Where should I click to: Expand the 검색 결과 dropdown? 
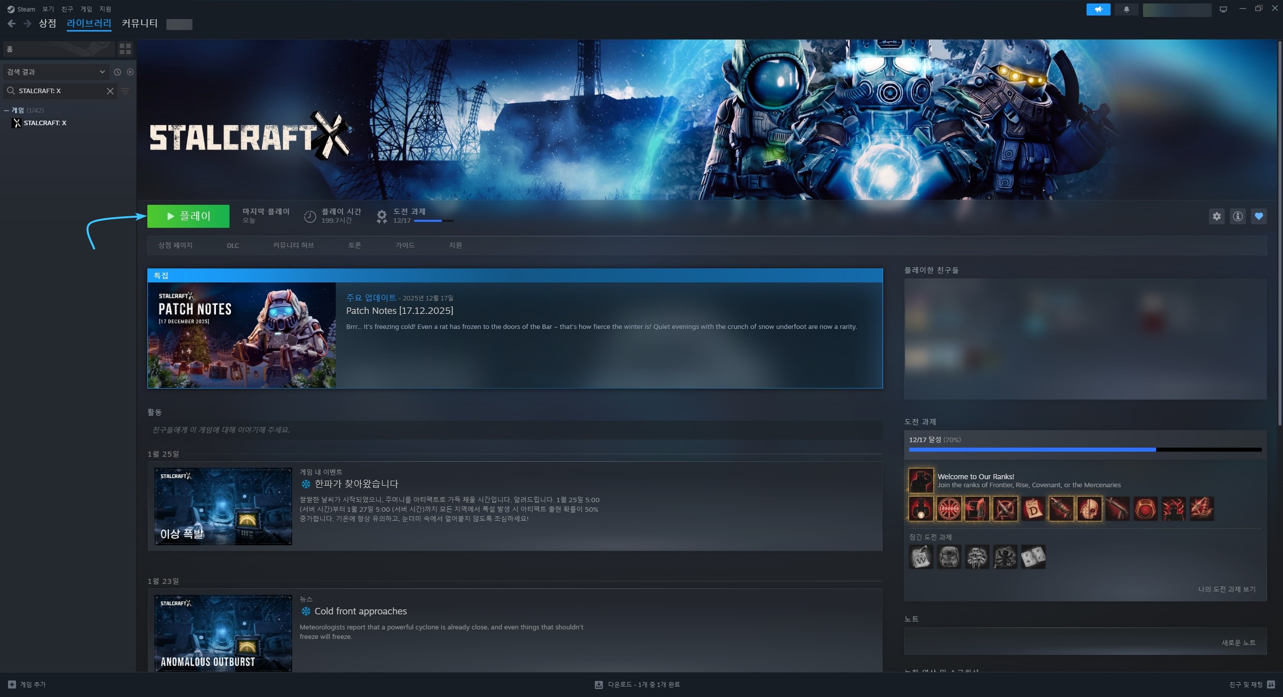click(102, 72)
